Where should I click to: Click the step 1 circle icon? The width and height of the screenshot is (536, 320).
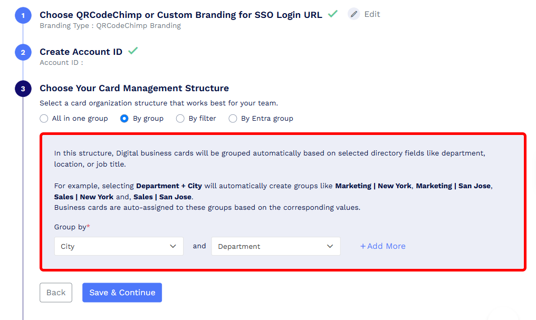click(x=23, y=15)
